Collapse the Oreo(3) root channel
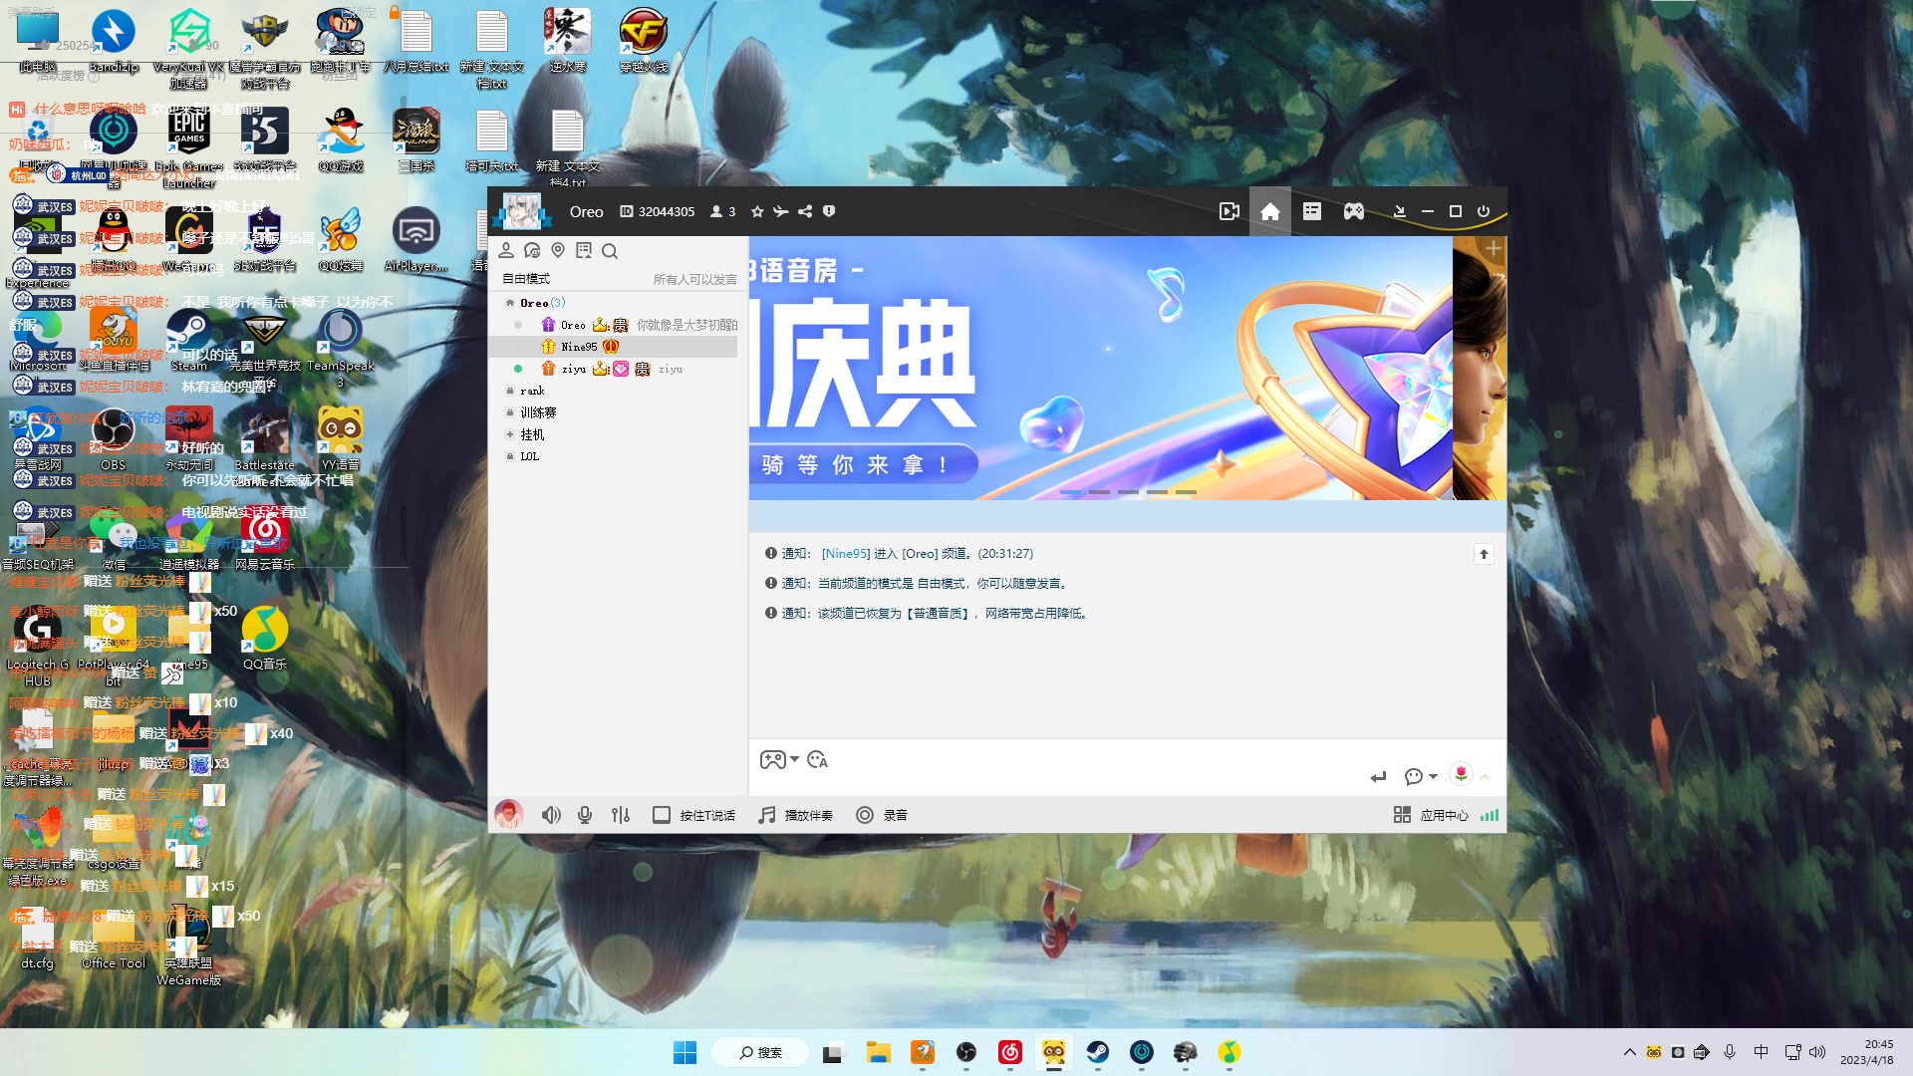The image size is (1913, 1076). pyautogui.click(x=510, y=303)
